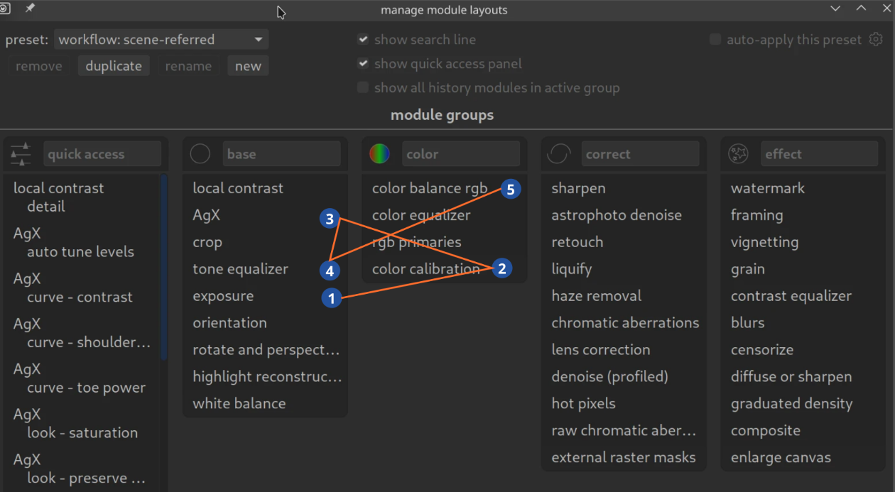Toggle show quick access panel checkbox

363,64
